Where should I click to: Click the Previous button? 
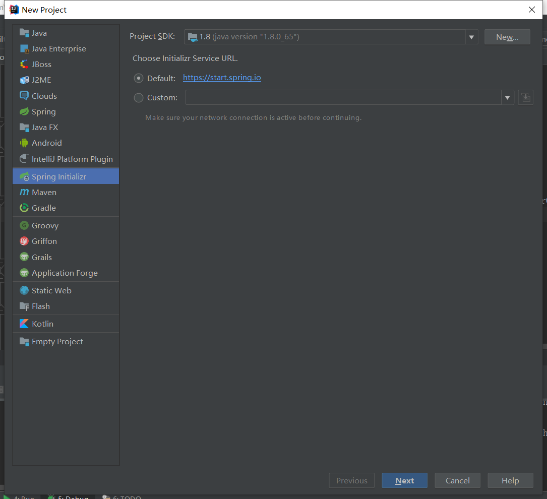pyautogui.click(x=352, y=480)
